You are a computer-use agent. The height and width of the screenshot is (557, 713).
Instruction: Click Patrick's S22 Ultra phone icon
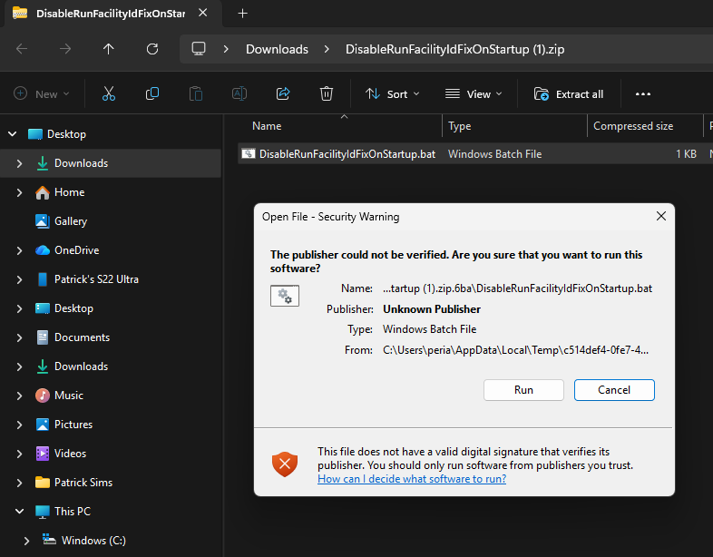click(43, 279)
